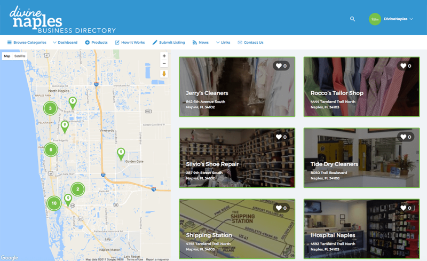Image resolution: width=427 pixels, height=261 pixels.
Task: Click Report a map error link
Action: [x=157, y=259]
